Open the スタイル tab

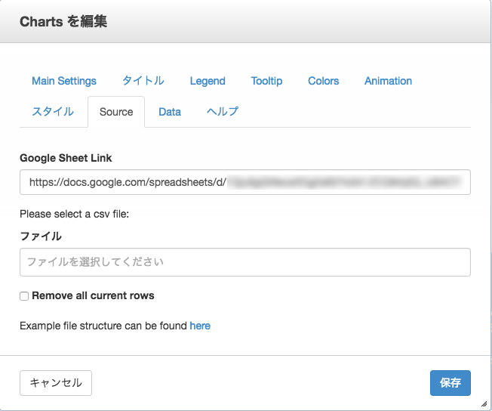click(x=53, y=112)
